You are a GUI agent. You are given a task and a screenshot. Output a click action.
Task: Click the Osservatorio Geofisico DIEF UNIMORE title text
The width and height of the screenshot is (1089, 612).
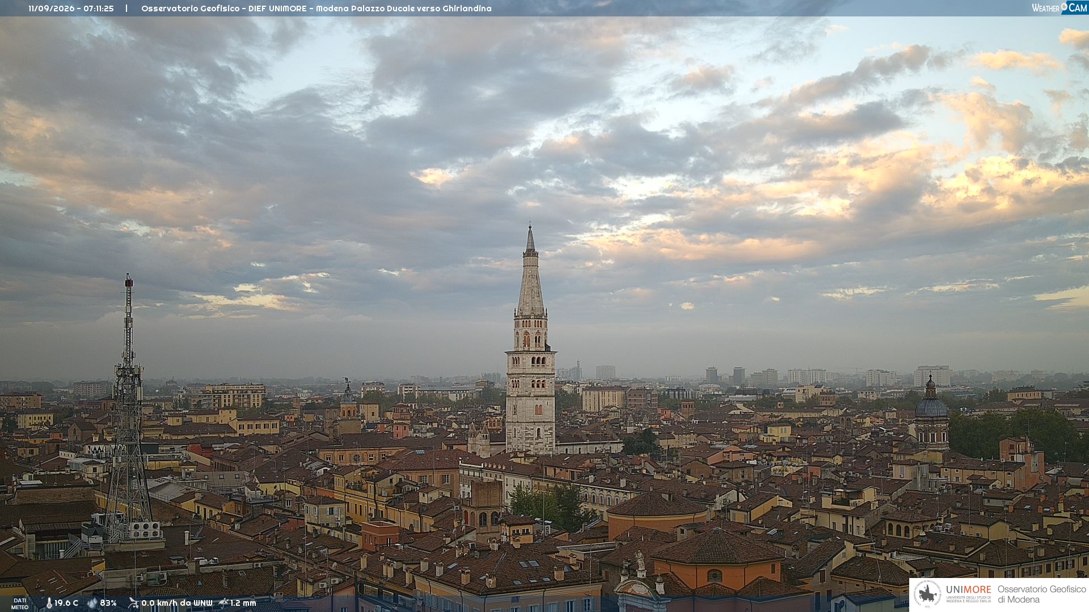pyautogui.click(x=316, y=8)
